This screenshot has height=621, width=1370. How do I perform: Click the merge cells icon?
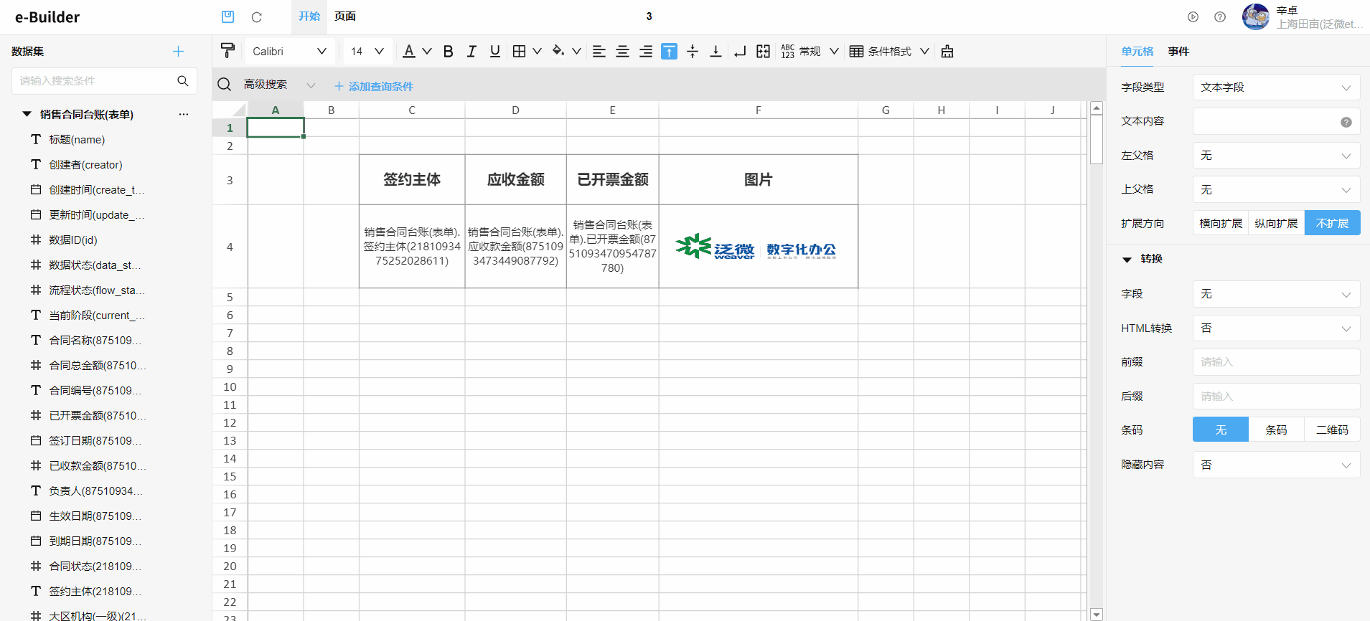coord(763,52)
